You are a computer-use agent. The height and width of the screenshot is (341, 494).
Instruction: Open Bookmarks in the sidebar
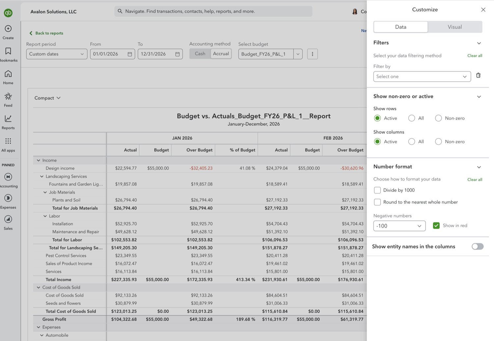point(8,55)
